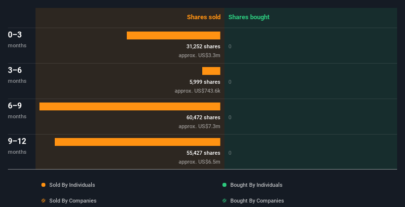Click the orange Sold By Individuals legend dot
The width and height of the screenshot is (405, 207).
(x=43, y=185)
